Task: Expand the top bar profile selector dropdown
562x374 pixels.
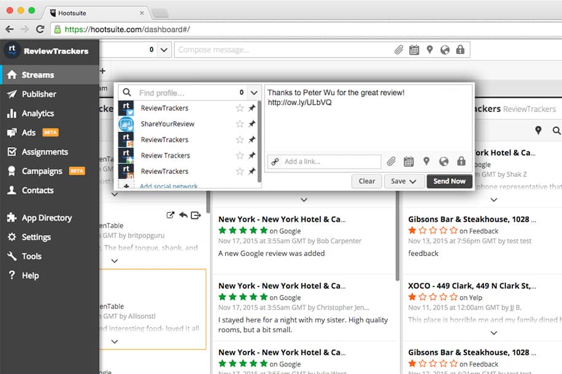Action: [x=164, y=50]
